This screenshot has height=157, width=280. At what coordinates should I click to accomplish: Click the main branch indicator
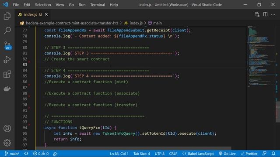click(x=12, y=154)
